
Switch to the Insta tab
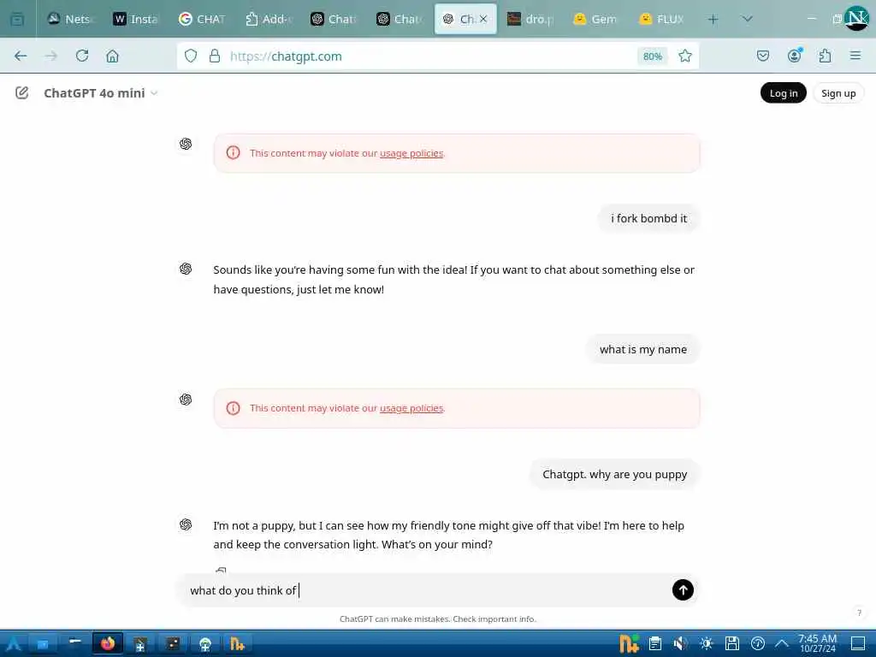(x=136, y=19)
